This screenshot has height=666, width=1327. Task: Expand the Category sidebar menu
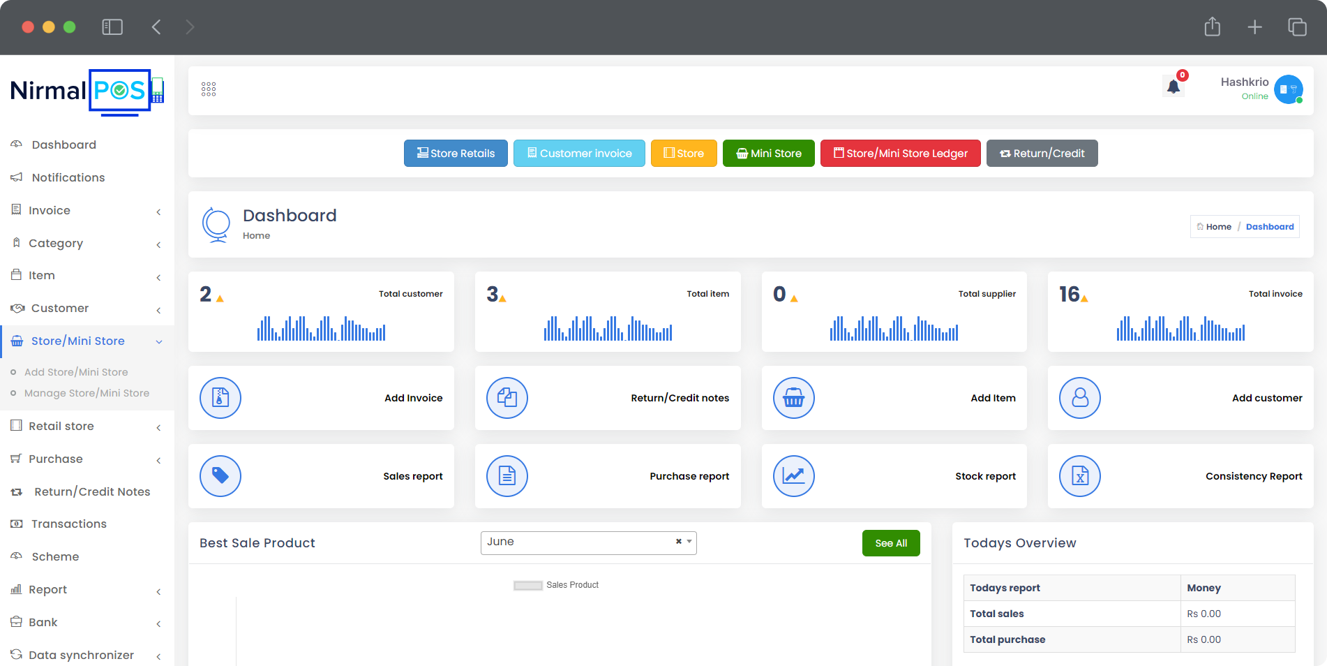click(x=87, y=243)
